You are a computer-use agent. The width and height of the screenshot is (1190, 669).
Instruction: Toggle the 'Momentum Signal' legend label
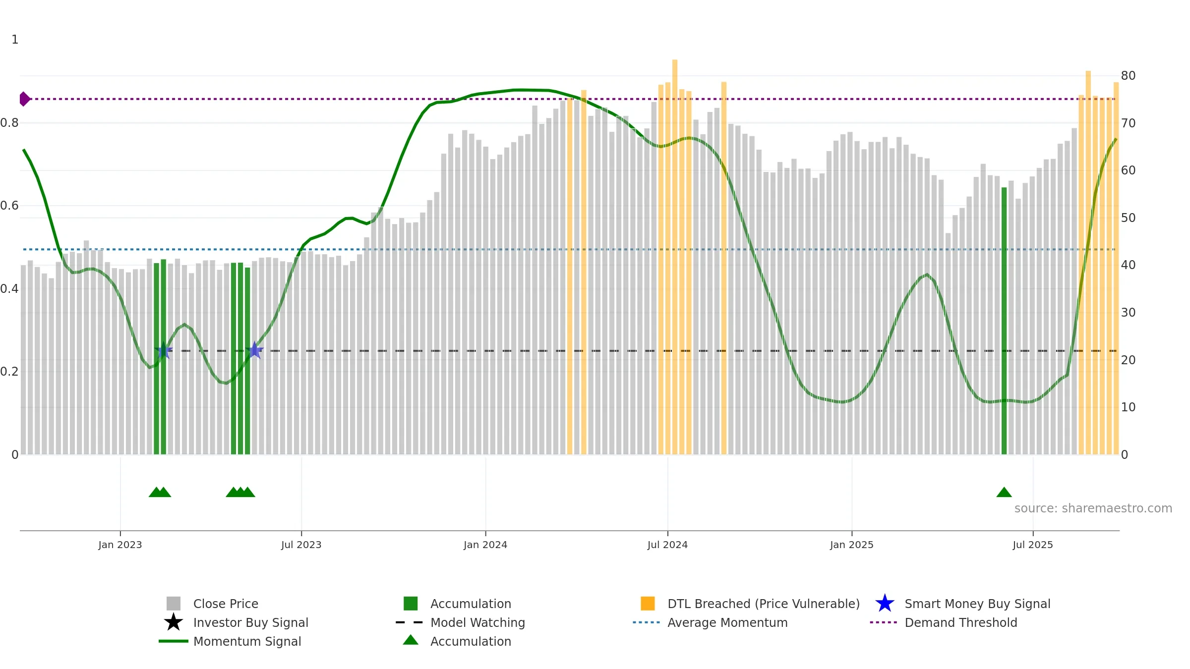click(247, 641)
